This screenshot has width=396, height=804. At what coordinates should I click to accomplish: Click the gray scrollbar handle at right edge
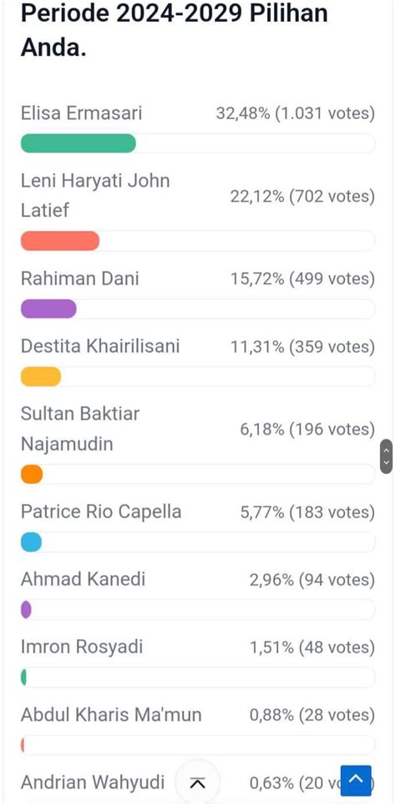[x=386, y=456]
